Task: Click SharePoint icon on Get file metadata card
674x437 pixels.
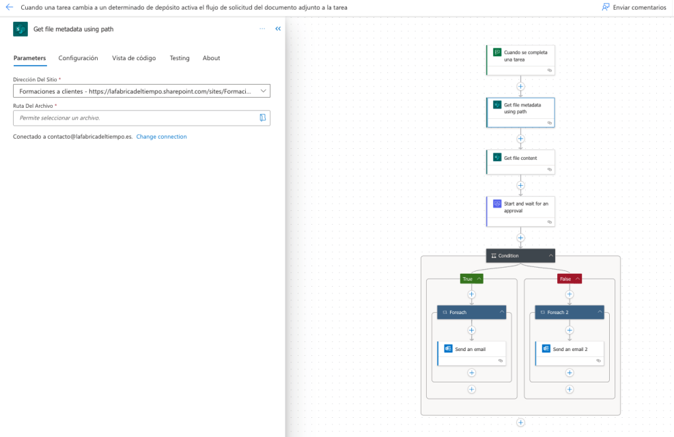Action: pos(497,105)
